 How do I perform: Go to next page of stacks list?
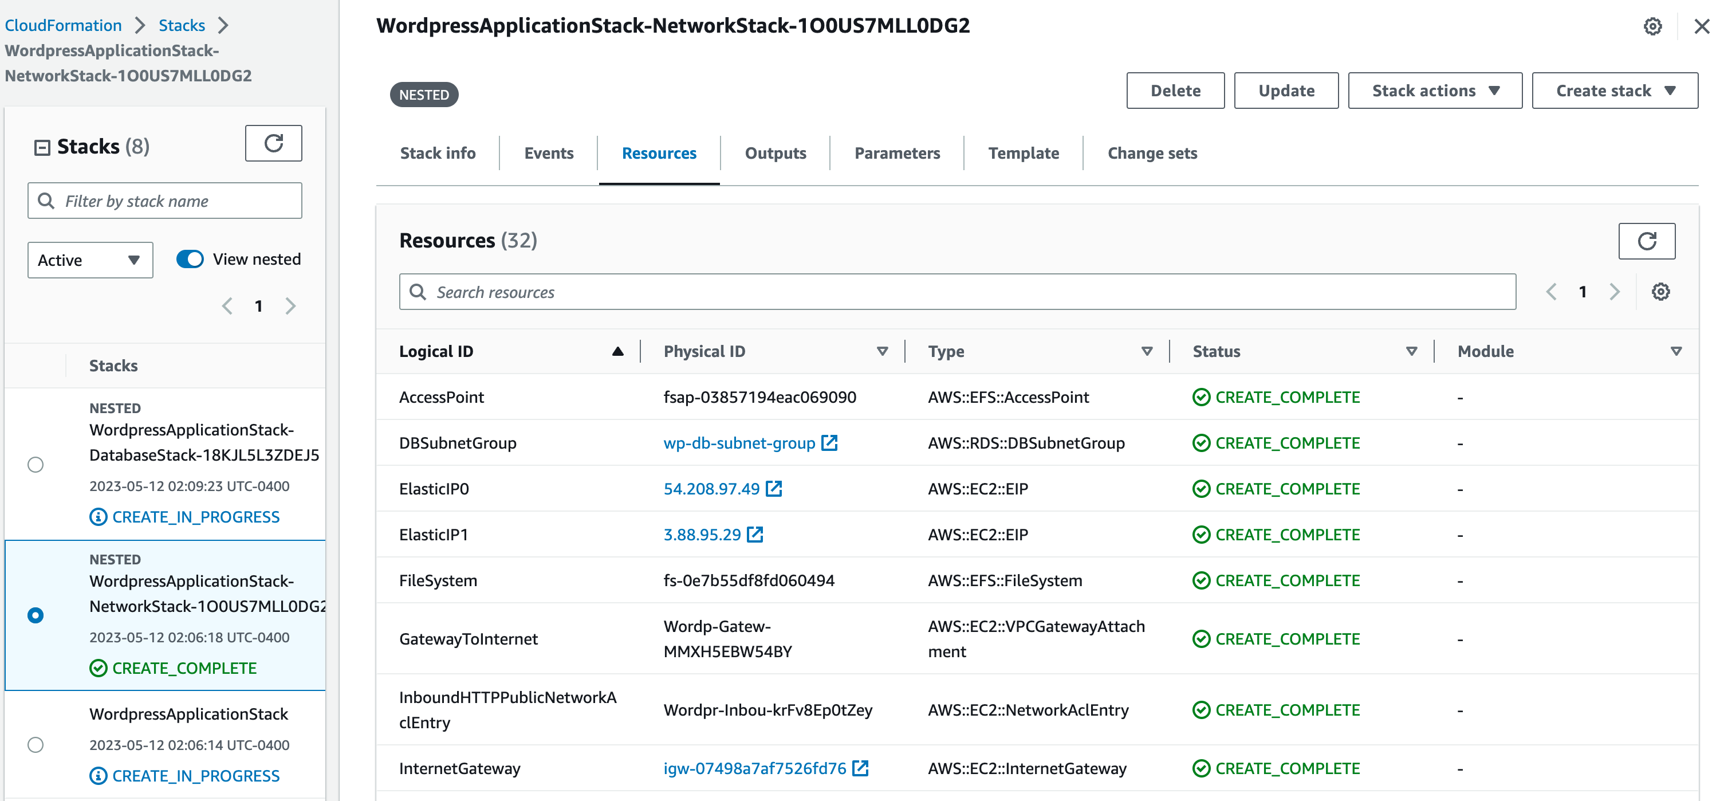pyautogui.click(x=290, y=306)
